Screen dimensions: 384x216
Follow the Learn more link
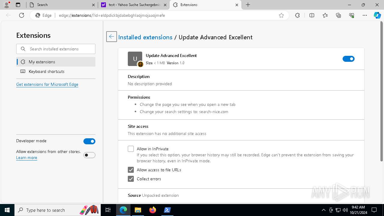click(x=27, y=157)
